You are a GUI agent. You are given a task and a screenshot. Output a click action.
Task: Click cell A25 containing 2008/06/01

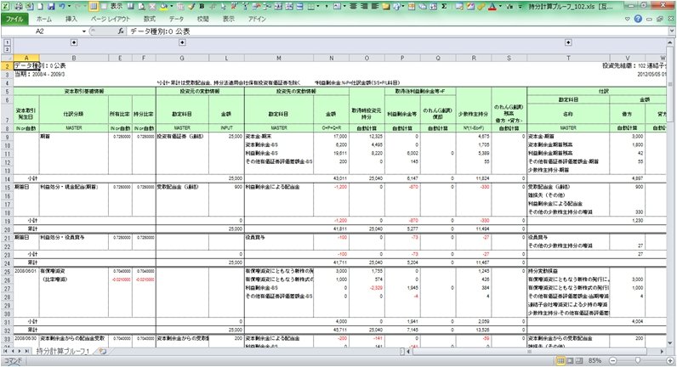[x=26, y=271]
